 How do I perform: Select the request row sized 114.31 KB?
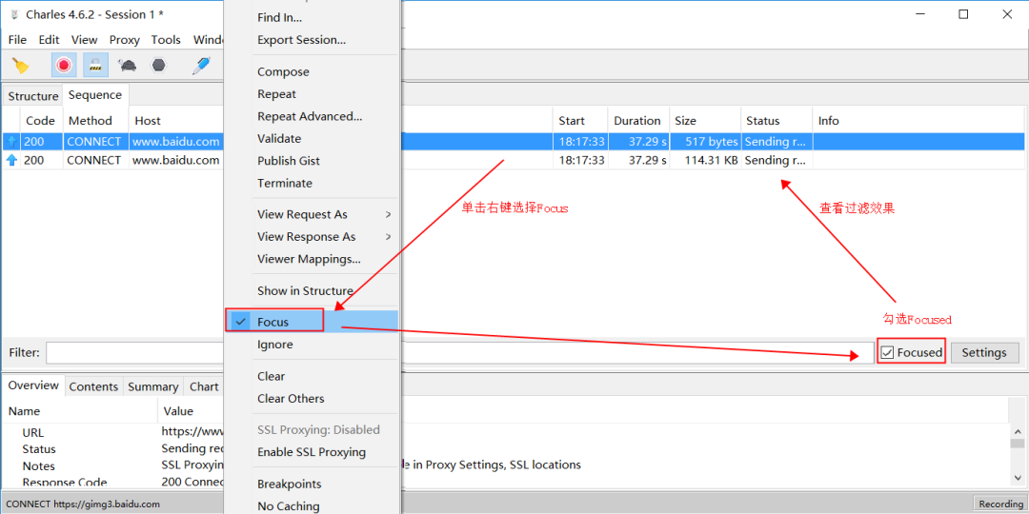[x=514, y=160]
